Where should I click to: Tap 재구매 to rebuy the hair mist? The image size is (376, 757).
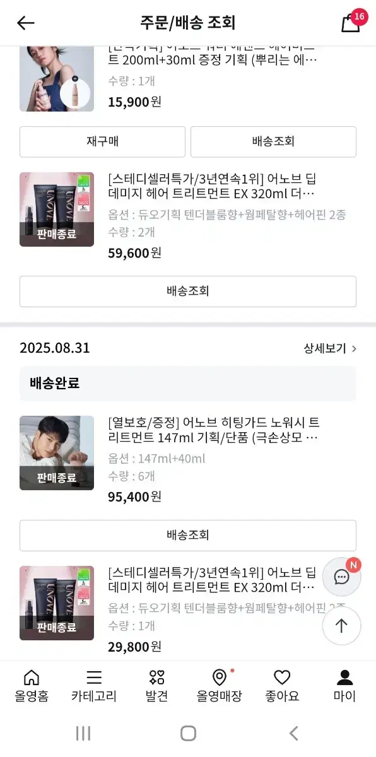pyautogui.click(x=103, y=142)
